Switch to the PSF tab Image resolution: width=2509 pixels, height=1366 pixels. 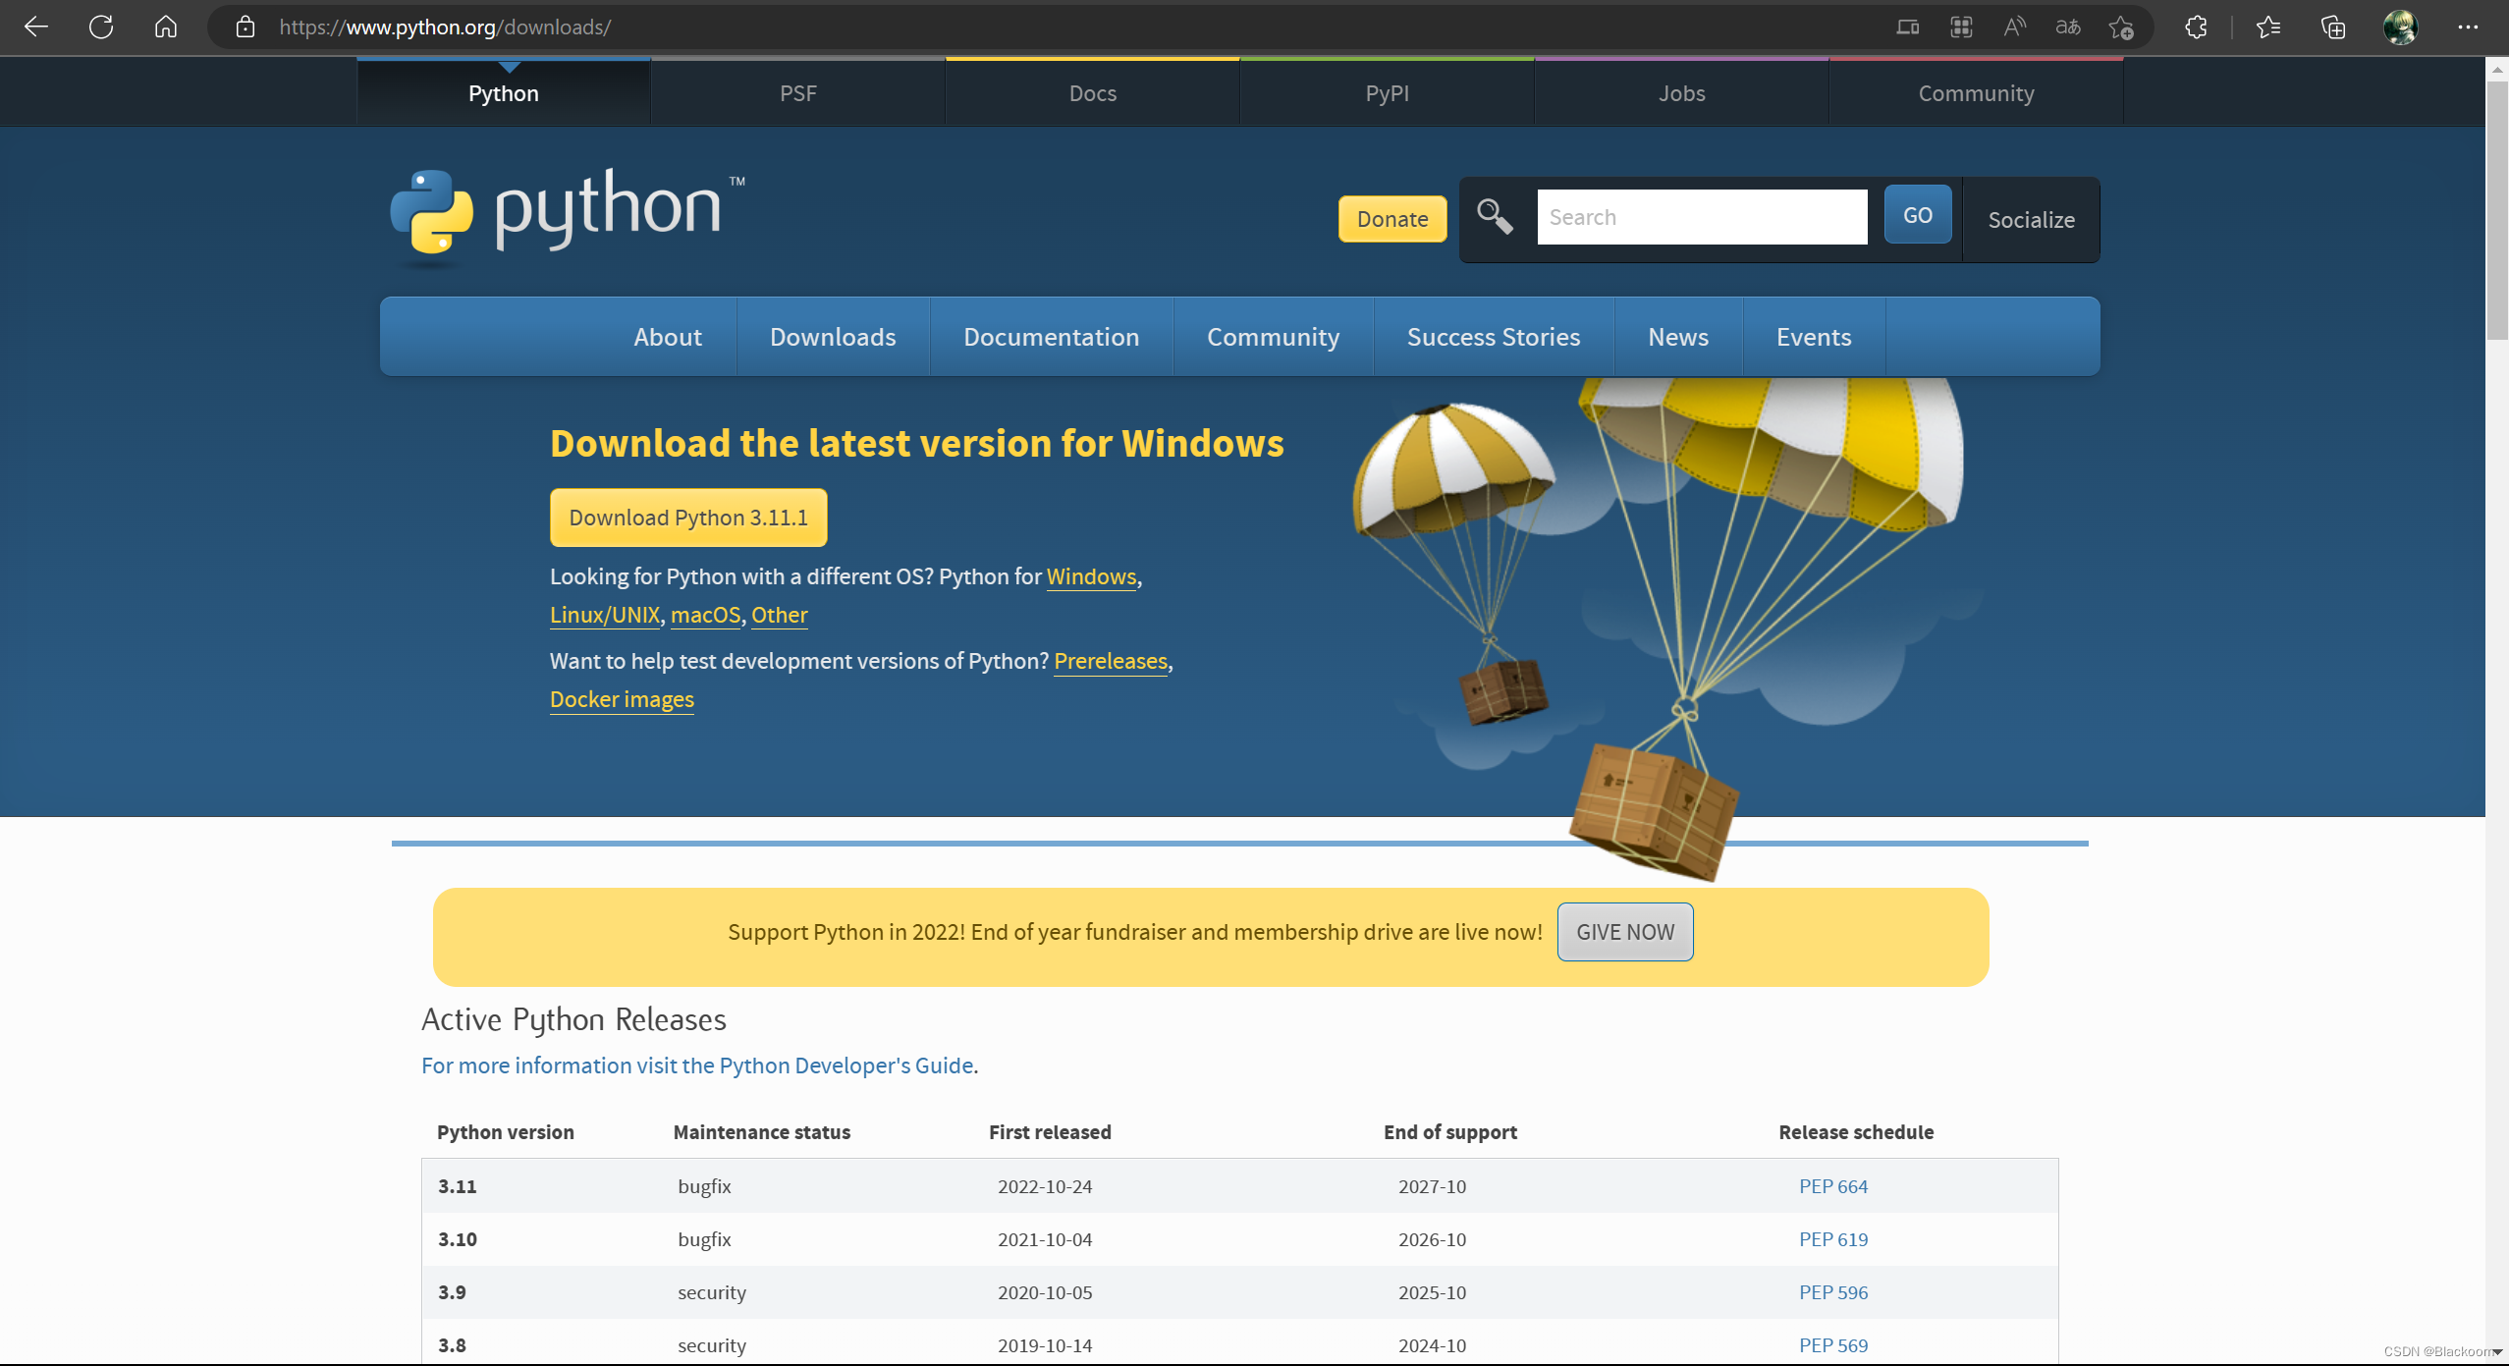click(x=798, y=93)
